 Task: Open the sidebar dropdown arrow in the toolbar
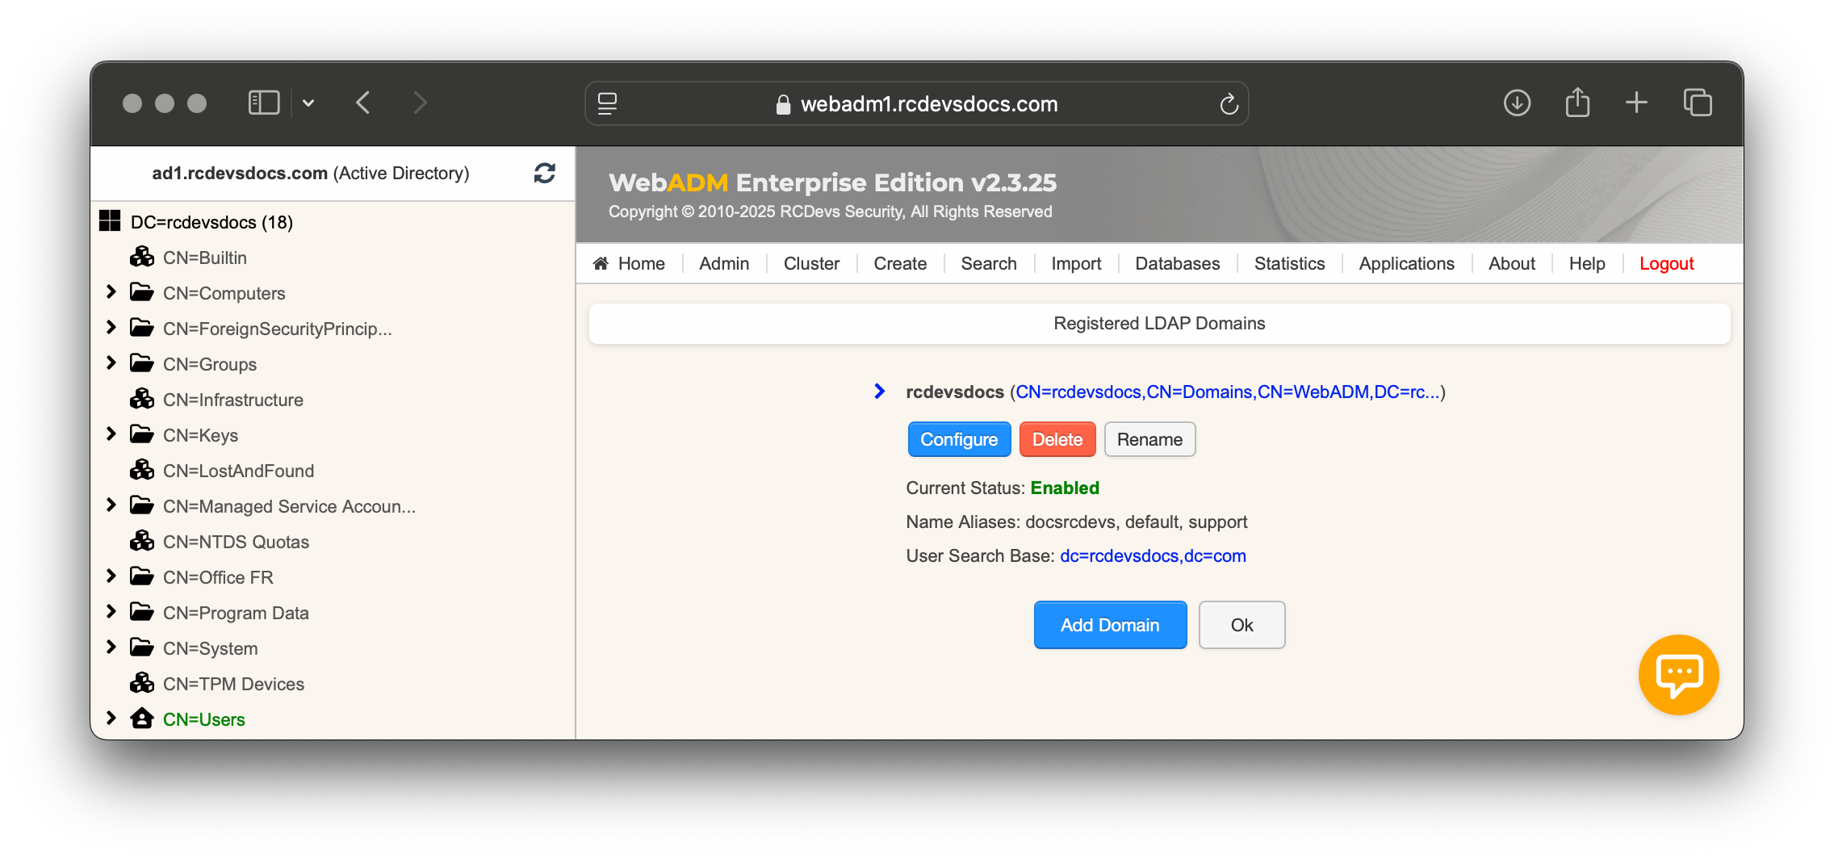tap(308, 103)
